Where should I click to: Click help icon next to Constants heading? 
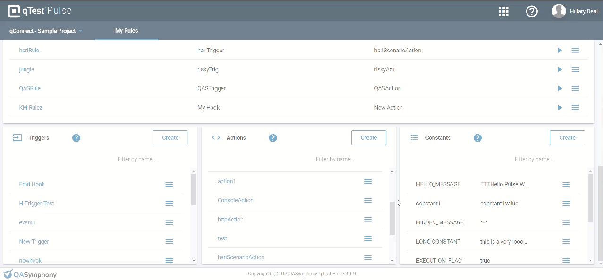click(477, 138)
